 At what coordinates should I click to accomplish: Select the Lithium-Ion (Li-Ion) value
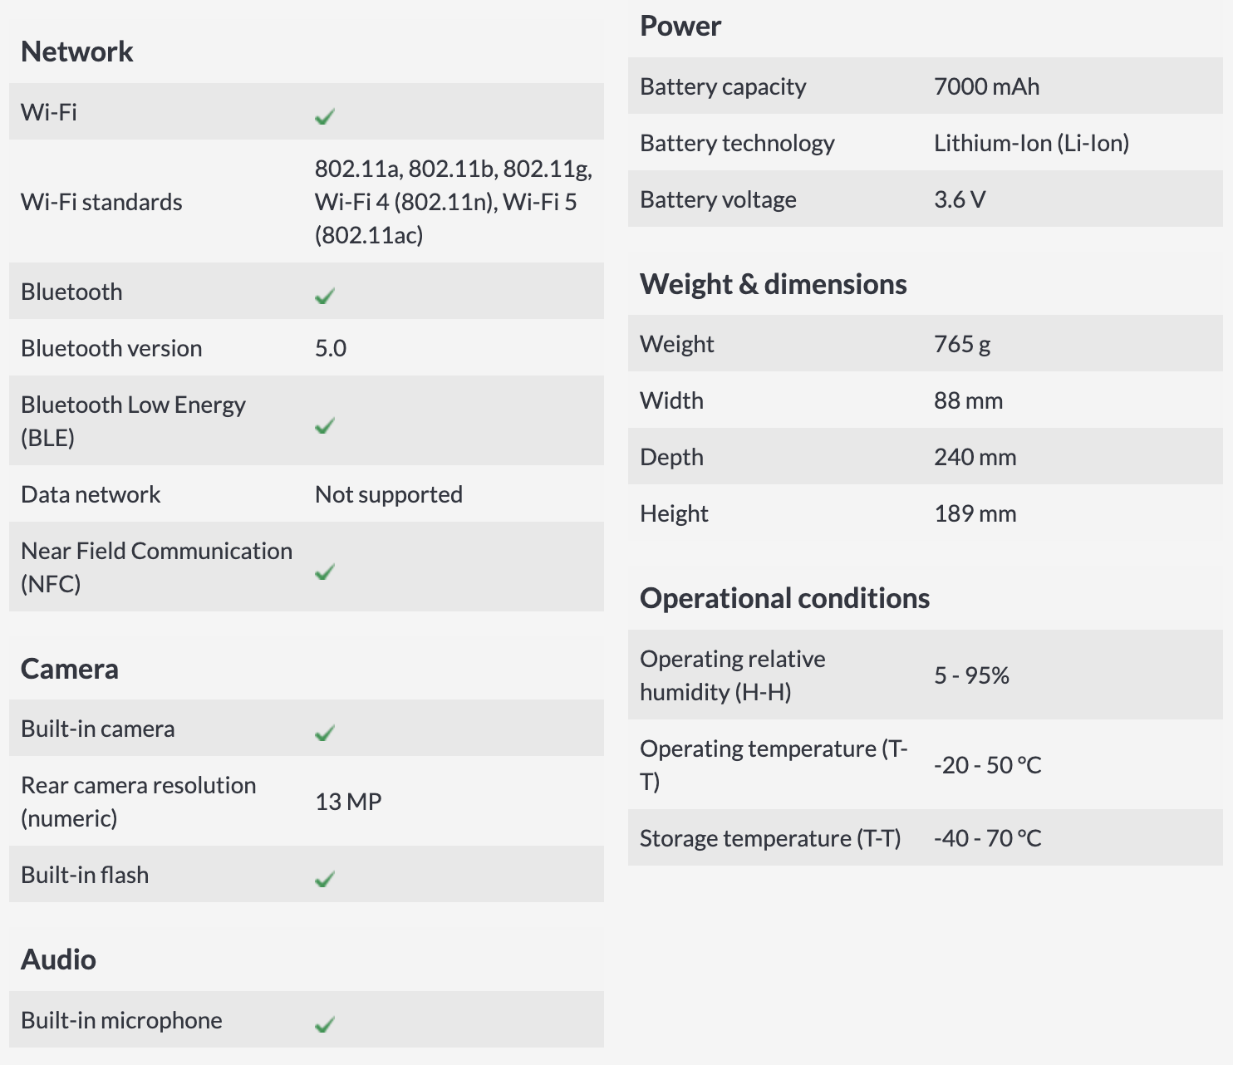point(1031,143)
